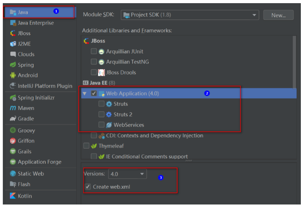Click the Struts 2 gear icon
The image size is (304, 208).
coord(109,114)
